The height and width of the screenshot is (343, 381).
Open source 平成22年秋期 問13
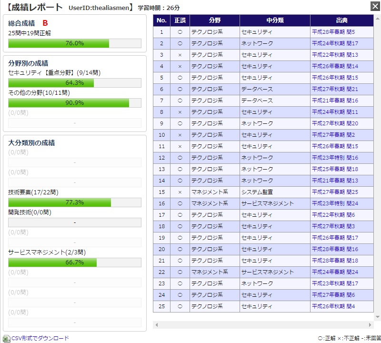335,55
